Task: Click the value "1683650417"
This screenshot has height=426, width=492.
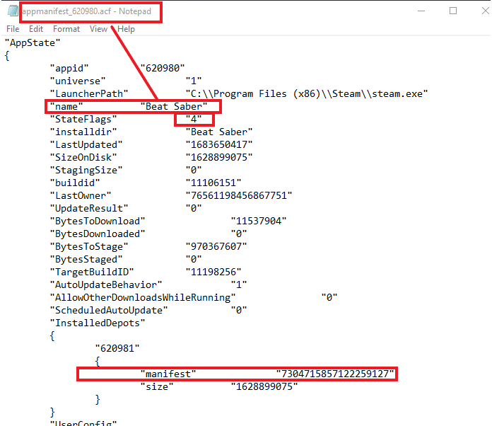Action: (219, 145)
